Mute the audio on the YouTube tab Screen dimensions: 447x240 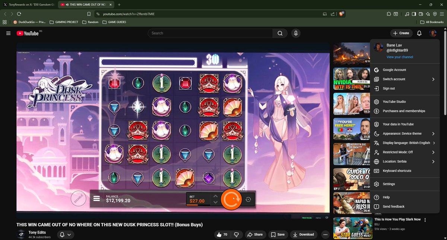(67, 4)
